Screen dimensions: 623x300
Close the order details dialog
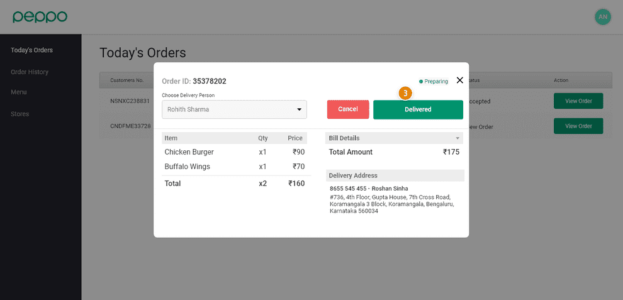pyautogui.click(x=459, y=81)
